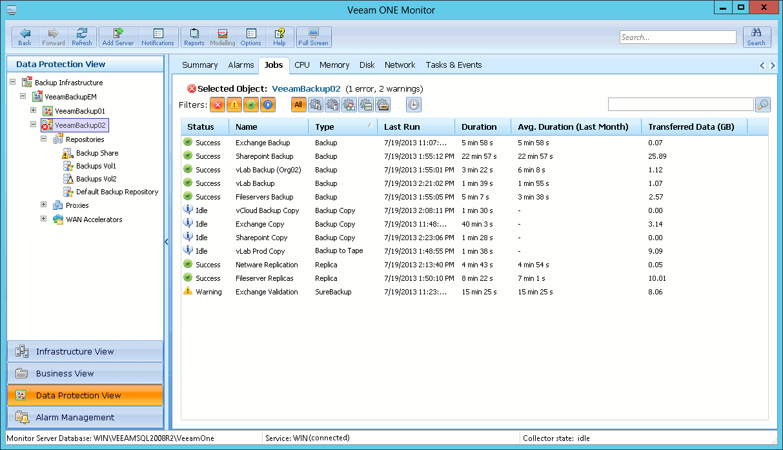Filter by backup jobs icon
Image resolution: width=783 pixels, height=450 pixels.
click(316, 105)
